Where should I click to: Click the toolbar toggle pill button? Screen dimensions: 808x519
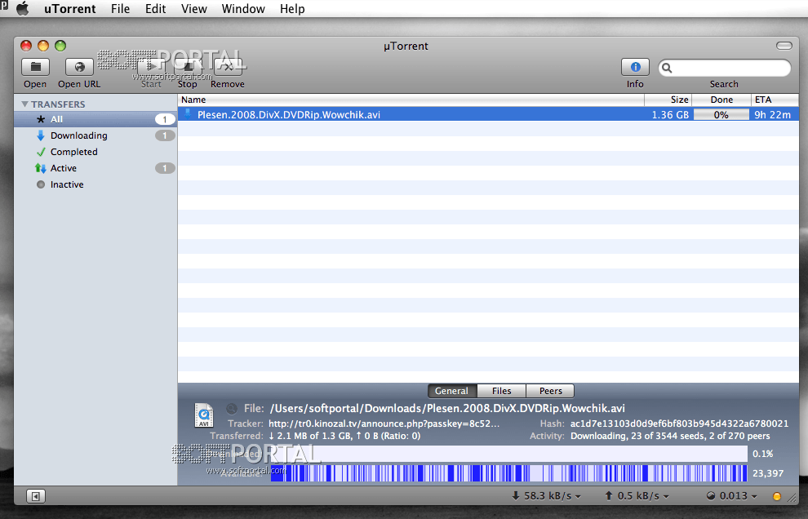tap(784, 46)
